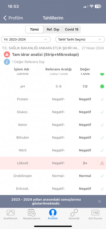Viewport: 106px width, 229px height.
Task: Open Grafiklerim graph icon
Action: pos(11,213)
